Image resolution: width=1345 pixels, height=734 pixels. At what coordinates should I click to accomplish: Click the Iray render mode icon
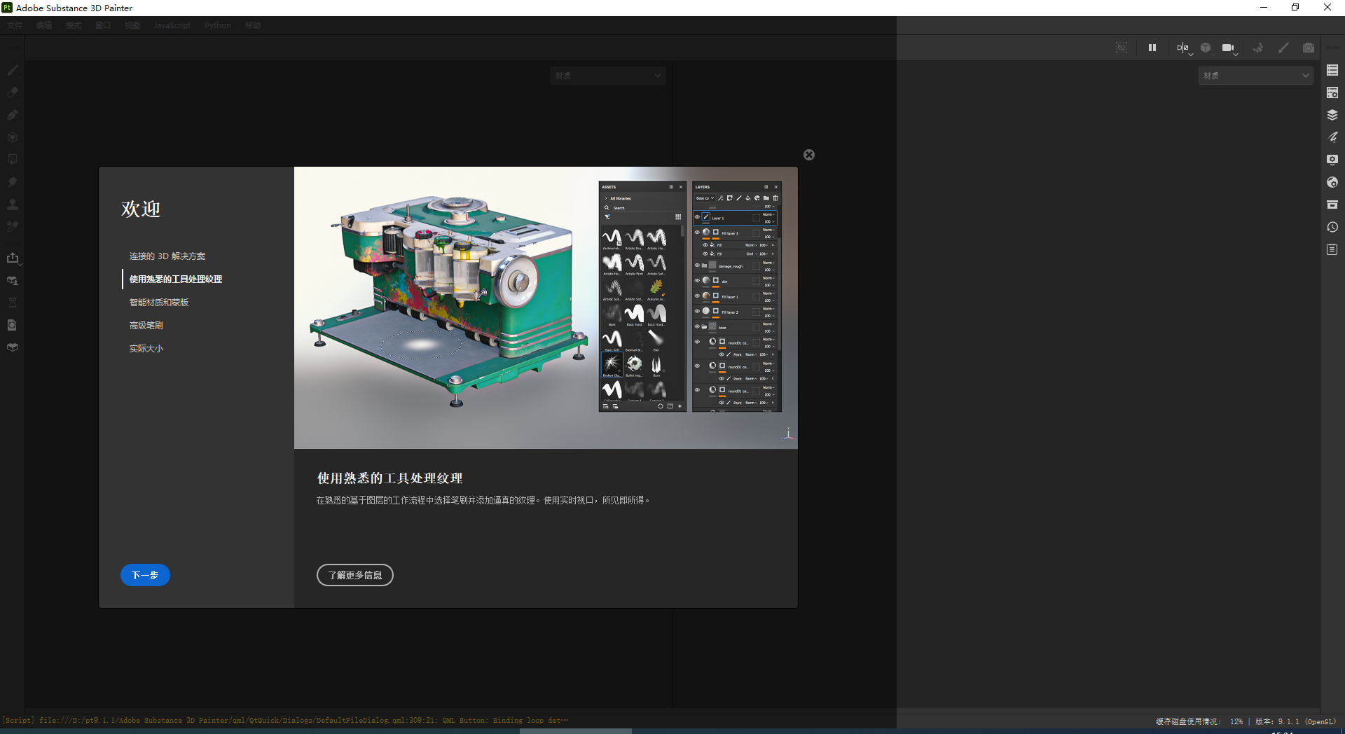[1258, 48]
